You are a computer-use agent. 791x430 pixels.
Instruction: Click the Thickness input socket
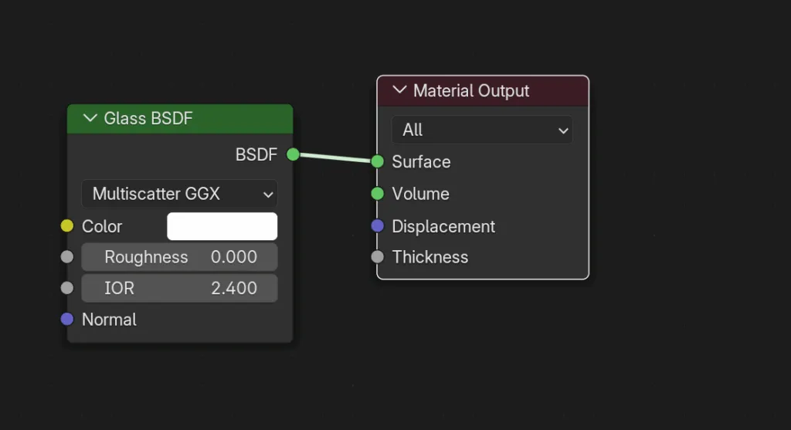(377, 257)
